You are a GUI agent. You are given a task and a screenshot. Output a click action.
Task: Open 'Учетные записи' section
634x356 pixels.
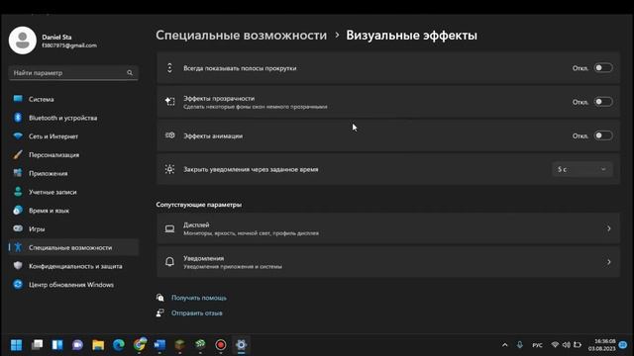click(73, 192)
